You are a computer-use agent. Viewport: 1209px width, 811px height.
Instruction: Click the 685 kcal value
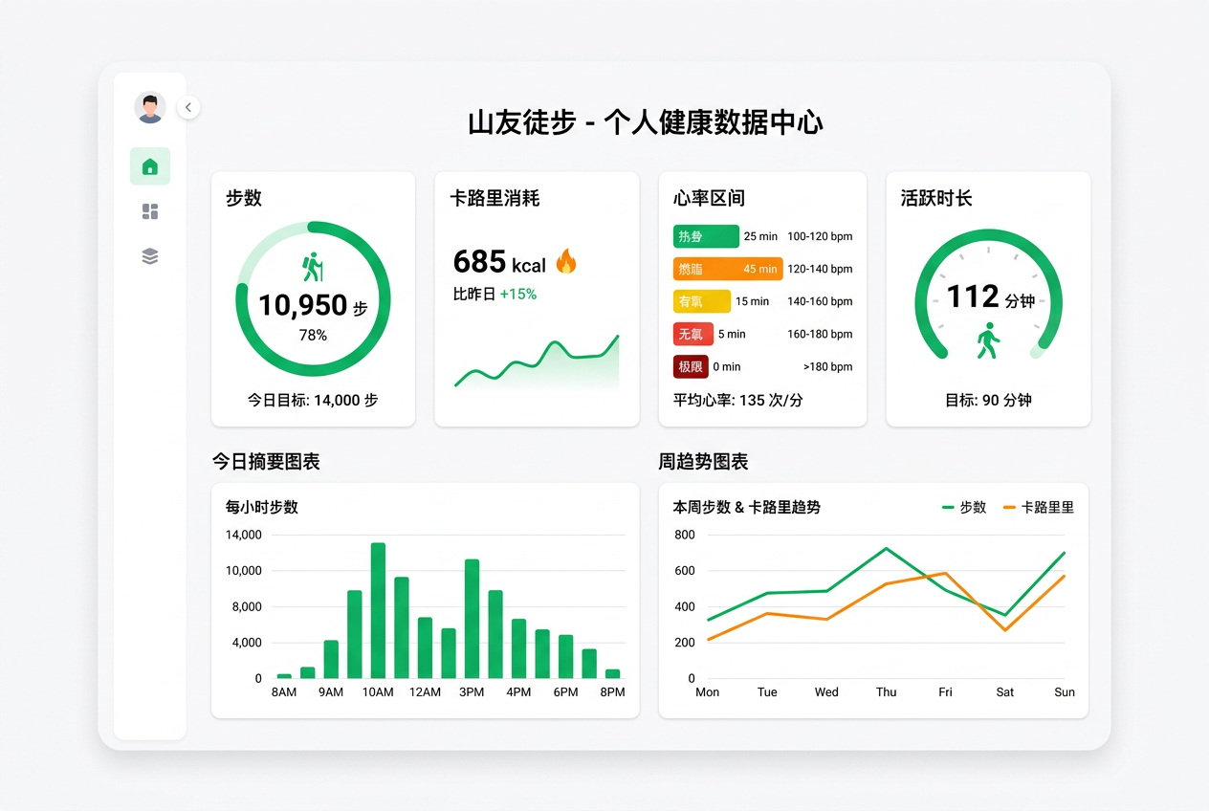coord(499,262)
